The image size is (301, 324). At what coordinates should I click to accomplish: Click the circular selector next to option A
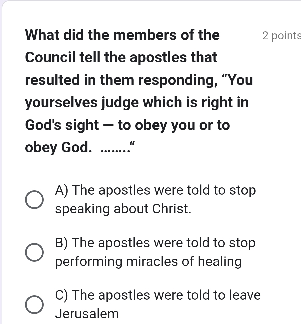coord(34,199)
